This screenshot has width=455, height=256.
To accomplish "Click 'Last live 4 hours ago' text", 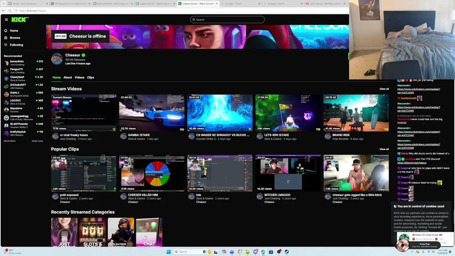I will coord(78,63).
